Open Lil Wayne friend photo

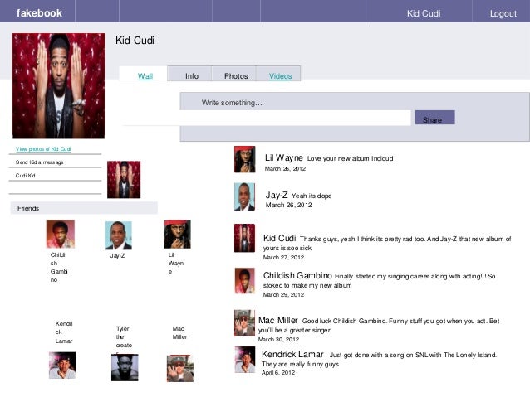[177, 234]
